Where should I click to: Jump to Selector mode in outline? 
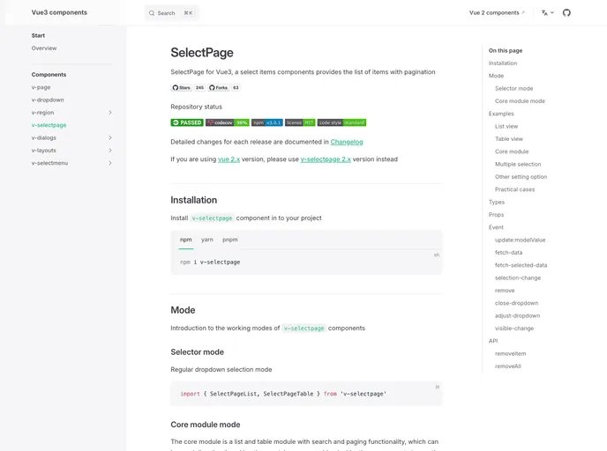513,88
